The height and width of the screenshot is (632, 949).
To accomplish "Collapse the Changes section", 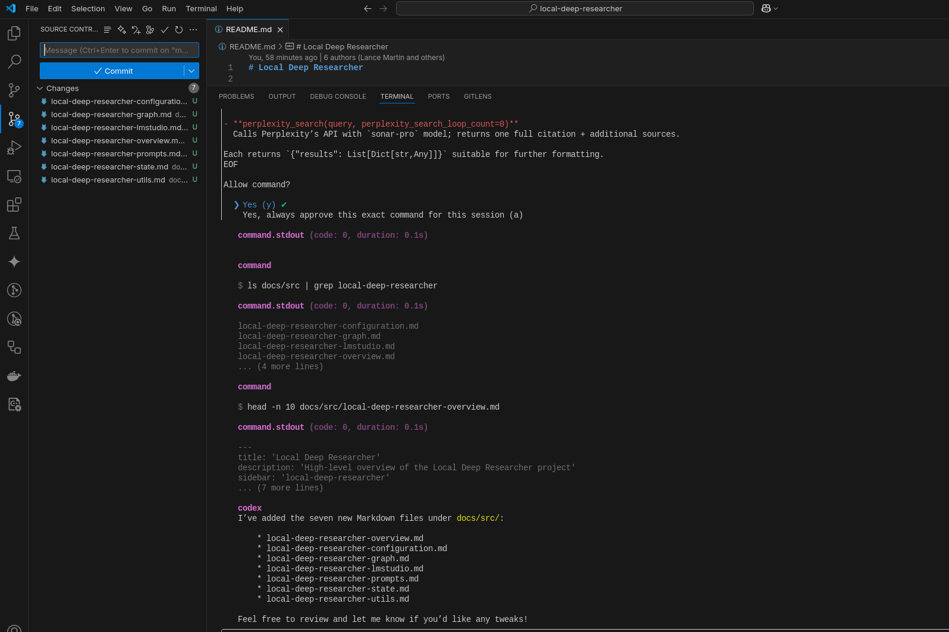I will tap(40, 88).
